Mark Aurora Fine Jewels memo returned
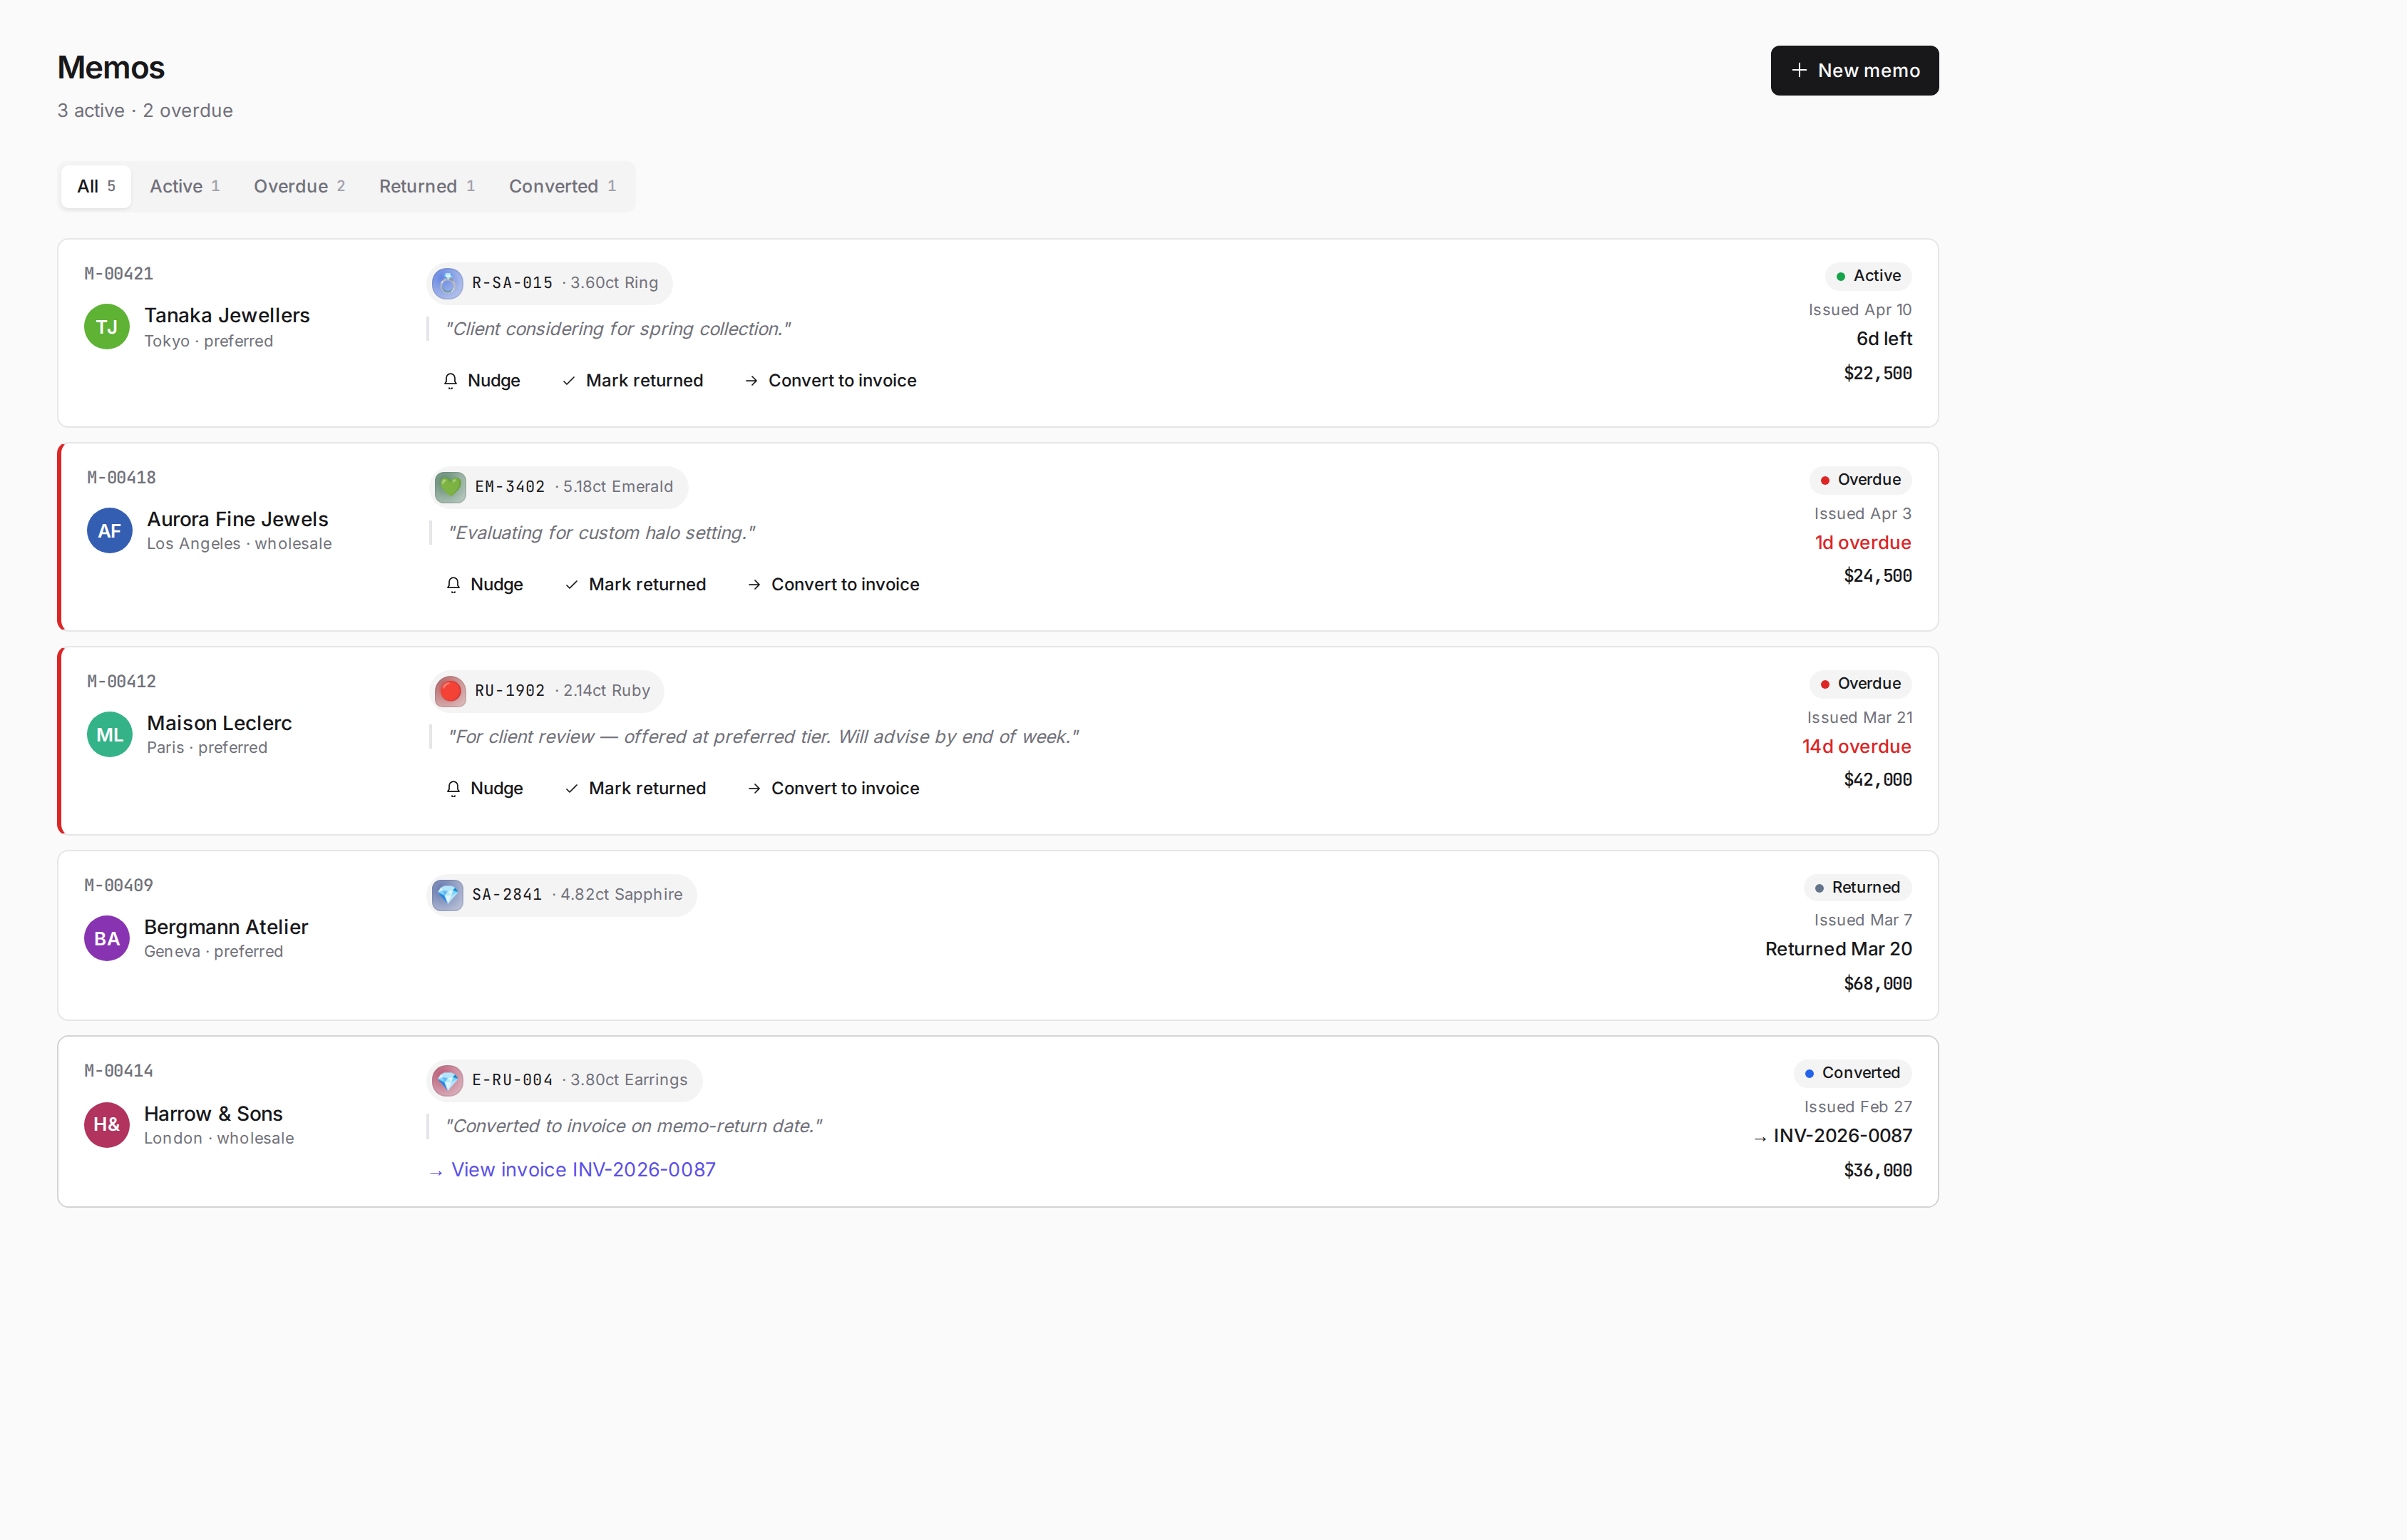The height and width of the screenshot is (1540, 2407). 635,584
